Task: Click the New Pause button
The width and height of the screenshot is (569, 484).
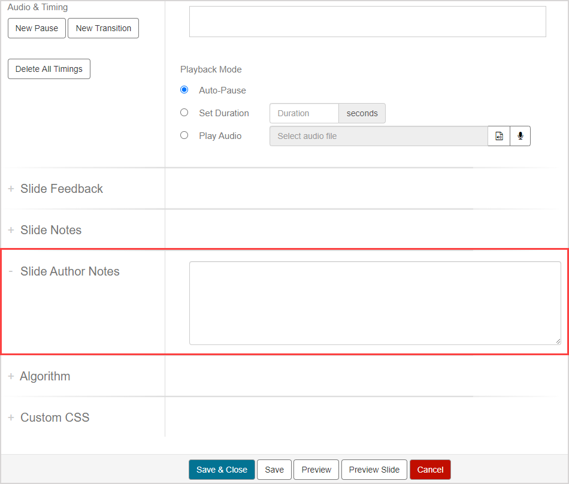Action: (x=37, y=28)
